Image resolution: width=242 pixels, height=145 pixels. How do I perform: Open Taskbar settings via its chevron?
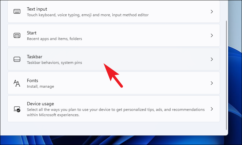click(212, 59)
